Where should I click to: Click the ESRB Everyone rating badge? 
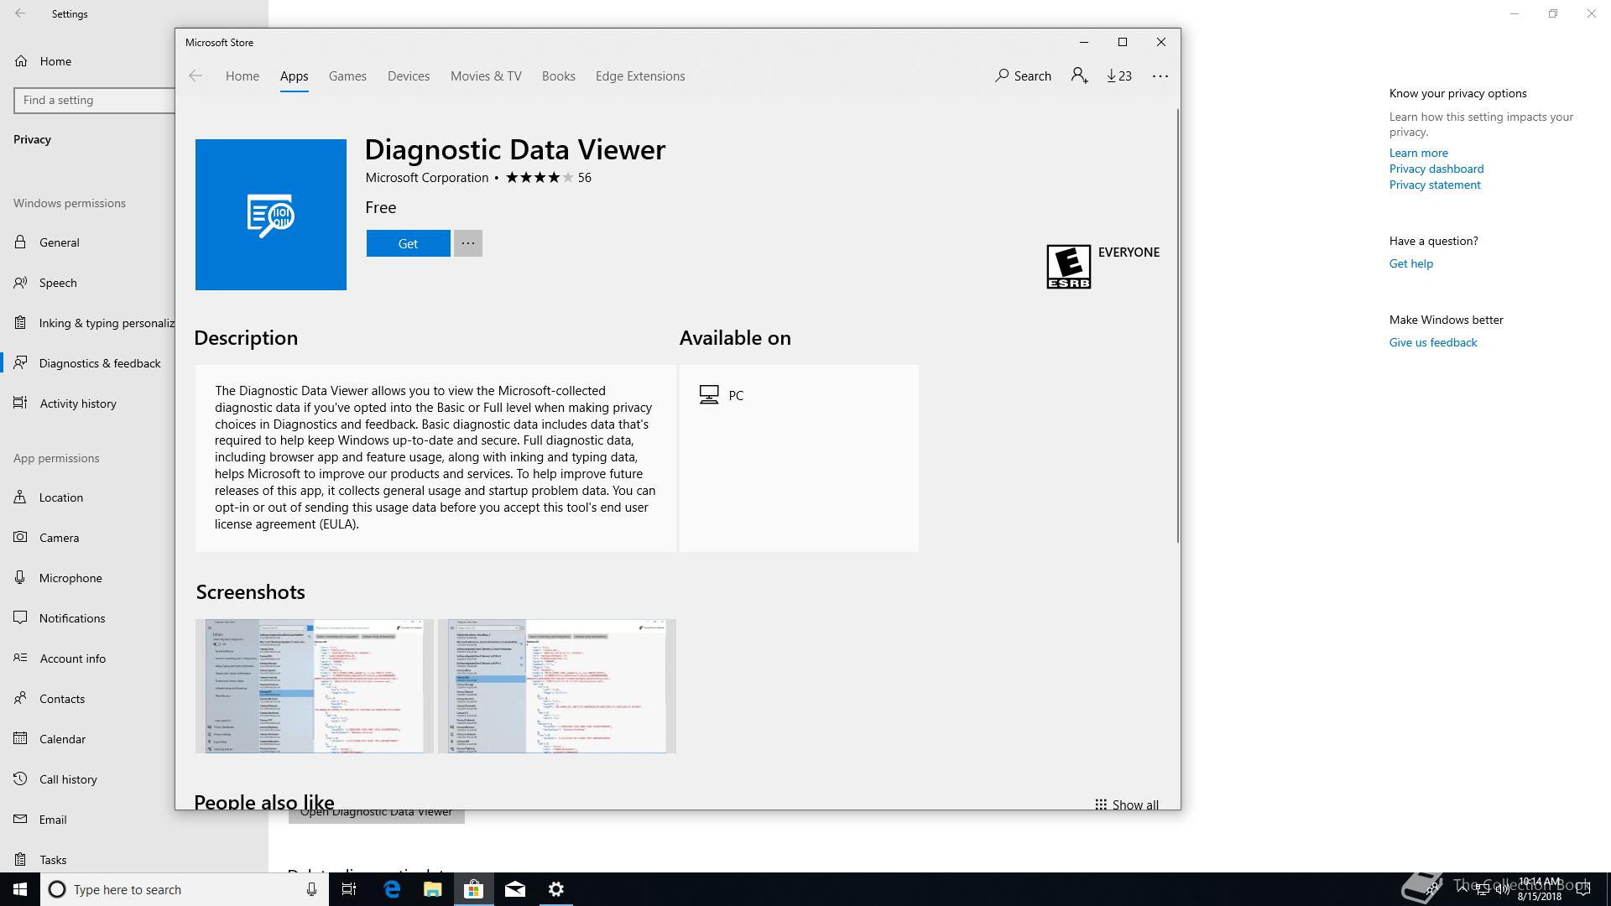pyautogui.click(x=1068, y=267)
